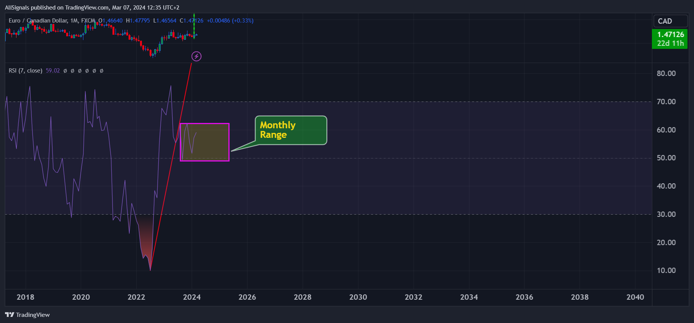Click the 2024 time axis label
The image size is (694, 323).
pyautogui.click(x=192, y=297)
